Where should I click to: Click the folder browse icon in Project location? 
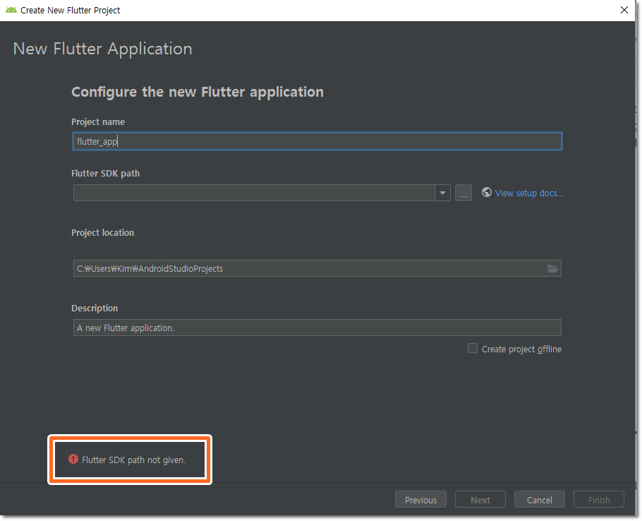(552, 269)
